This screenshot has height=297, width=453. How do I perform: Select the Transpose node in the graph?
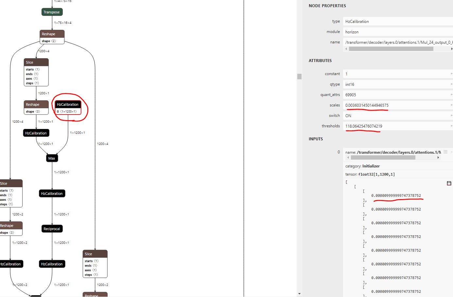pos(52,12)
